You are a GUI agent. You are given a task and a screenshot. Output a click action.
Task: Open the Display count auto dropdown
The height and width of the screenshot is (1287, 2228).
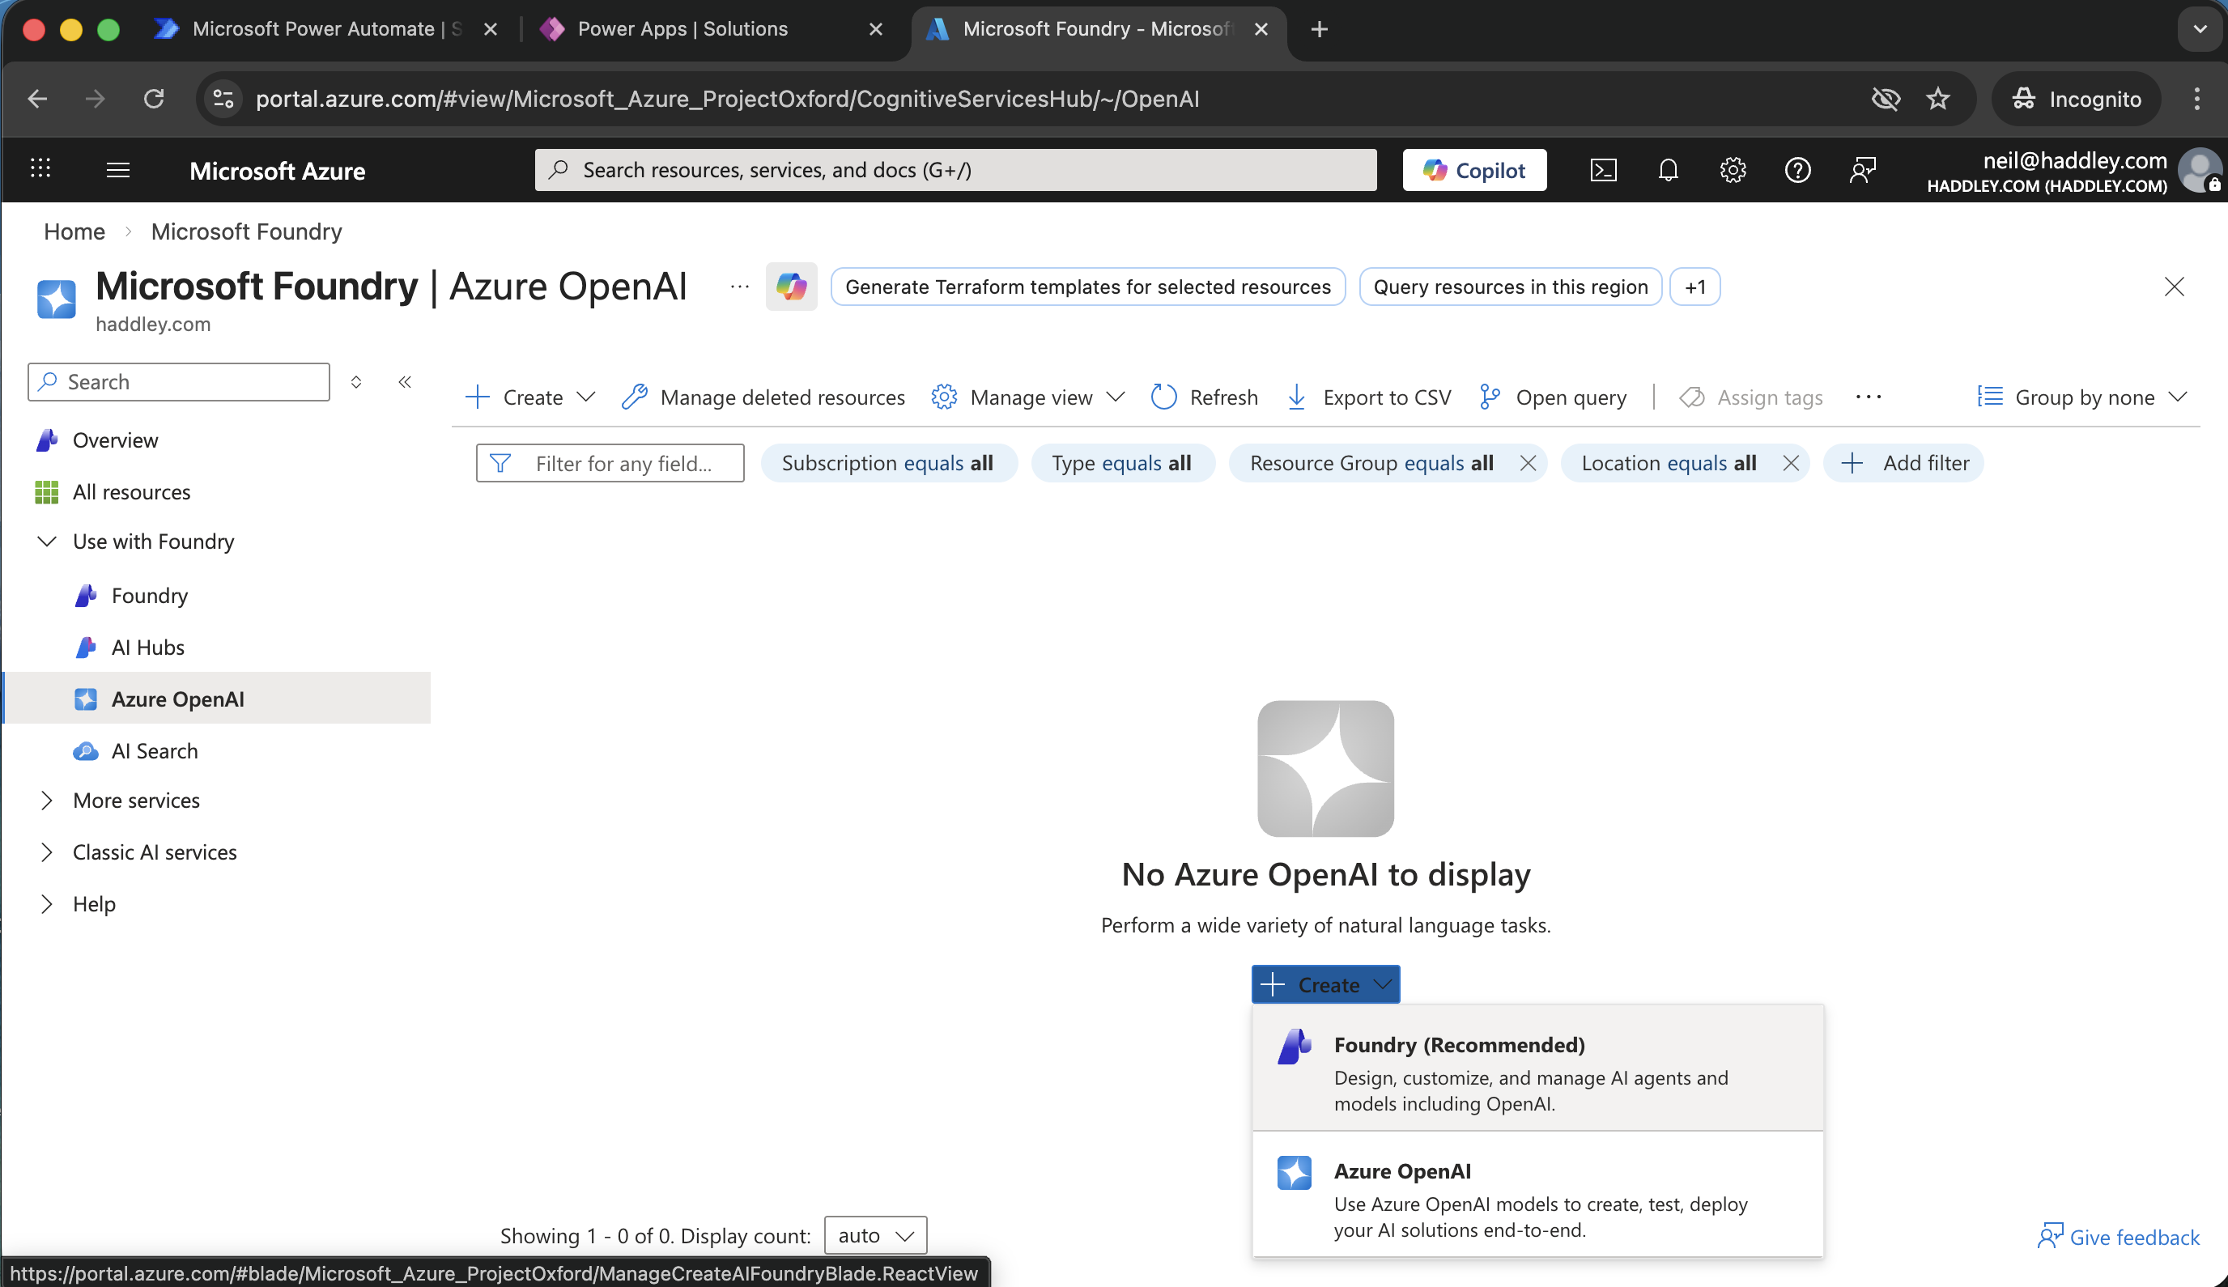874,1235
